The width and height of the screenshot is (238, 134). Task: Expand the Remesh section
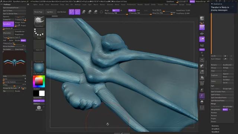214,116
